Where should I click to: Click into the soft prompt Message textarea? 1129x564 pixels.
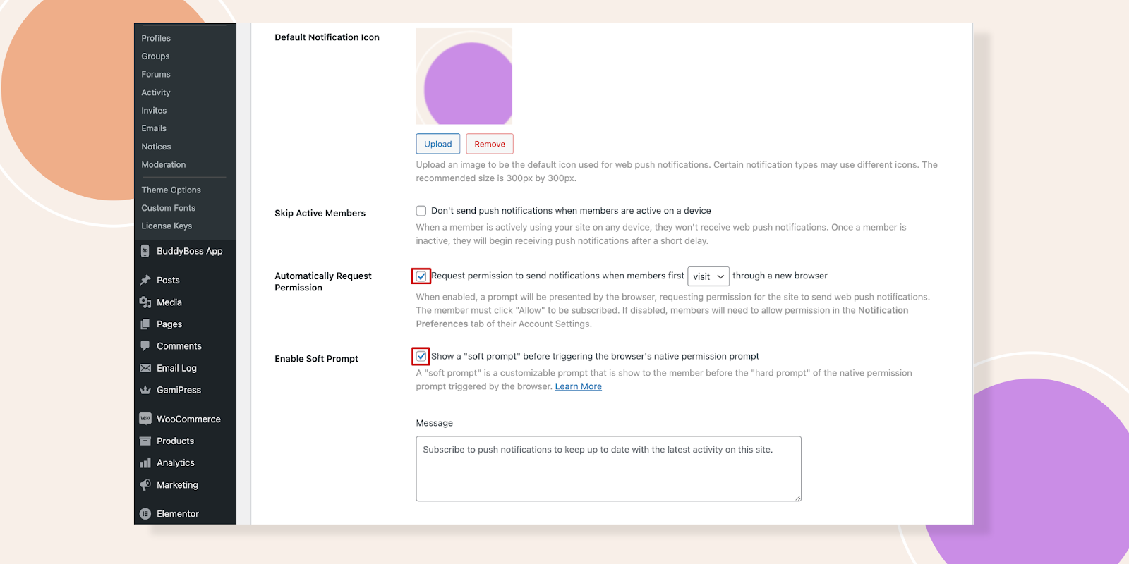(x=608, y=469)
